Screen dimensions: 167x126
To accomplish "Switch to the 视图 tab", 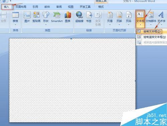I will pyautogui.click(x=71, y=7).
